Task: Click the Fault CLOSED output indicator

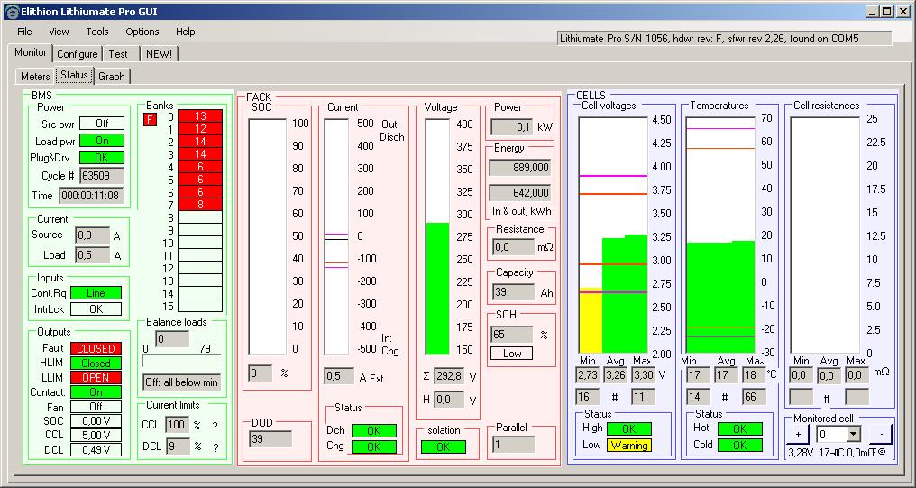Action: (96, 348)
